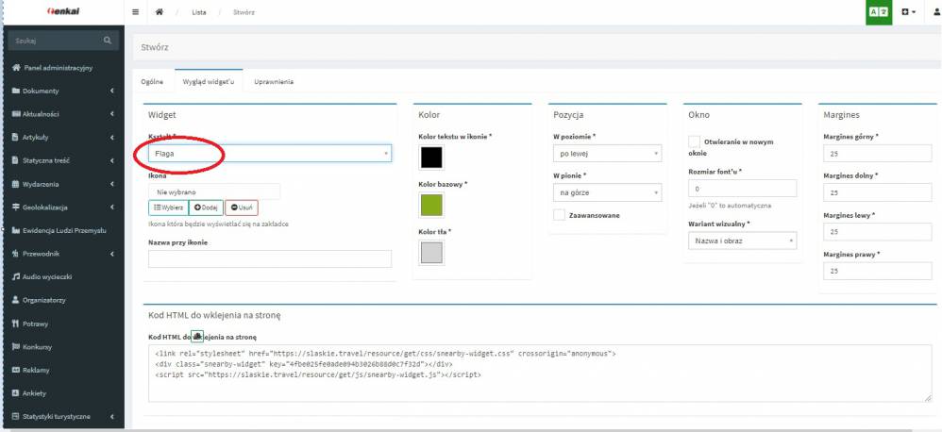Click the Wybierz icon button
Viewport: 942px width, 432px height.
coord(167,207)
